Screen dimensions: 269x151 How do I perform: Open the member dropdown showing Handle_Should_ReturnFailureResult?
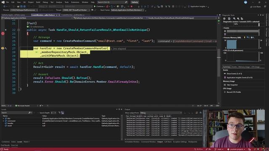point(181,18)
